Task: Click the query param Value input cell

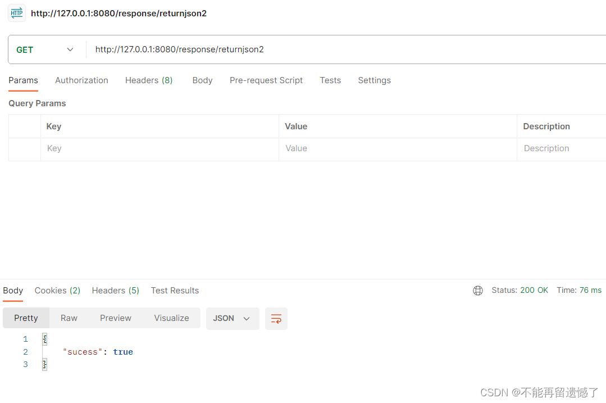Action: coord(397,149)
